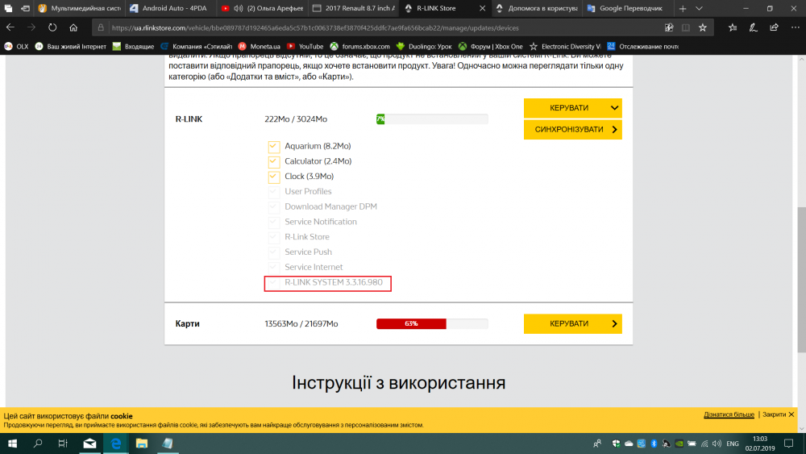Toggle the Service Internet checkbox

pyautogui.click(x=274, y=268)
